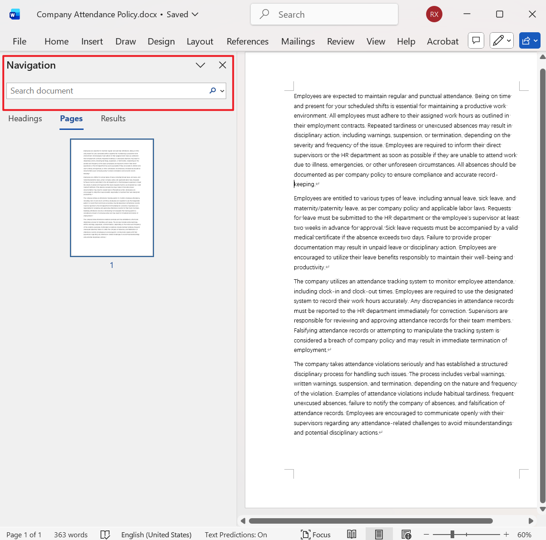Open the document Saved status dropdown

coord(182,14)
